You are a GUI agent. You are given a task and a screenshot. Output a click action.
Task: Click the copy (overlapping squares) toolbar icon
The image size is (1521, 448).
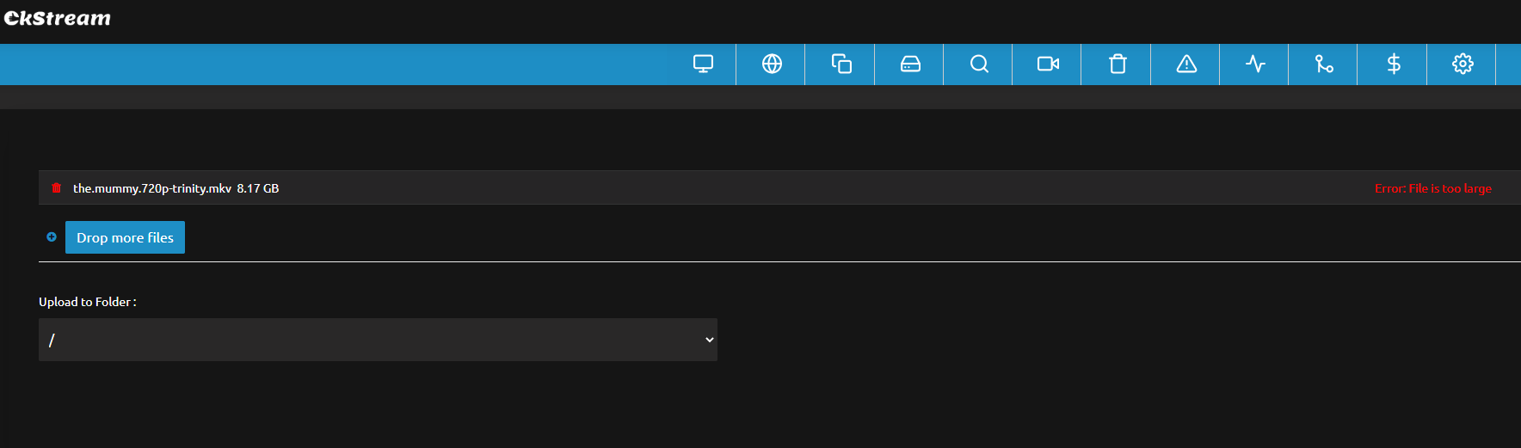[841, 64]
